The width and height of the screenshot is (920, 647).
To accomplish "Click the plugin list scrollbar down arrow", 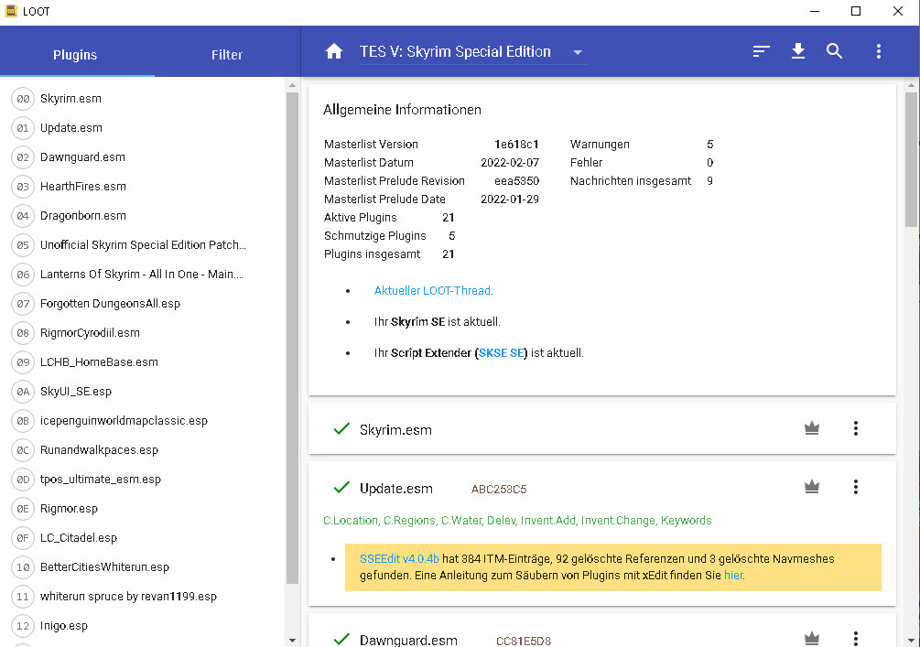I will coord(293,640).
